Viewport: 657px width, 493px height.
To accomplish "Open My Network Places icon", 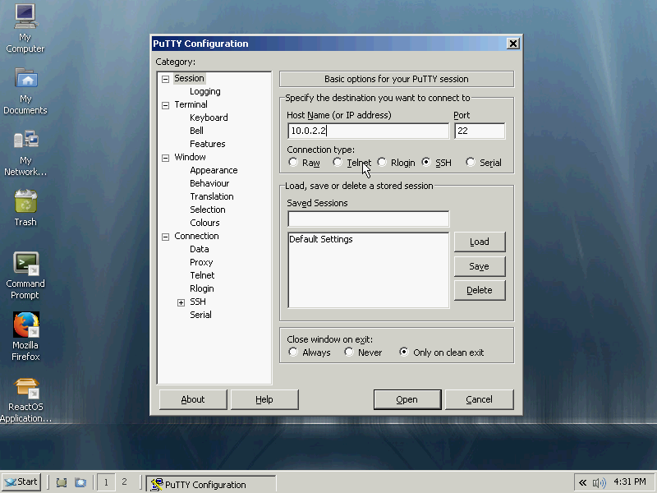I will [x=25, y=141].
